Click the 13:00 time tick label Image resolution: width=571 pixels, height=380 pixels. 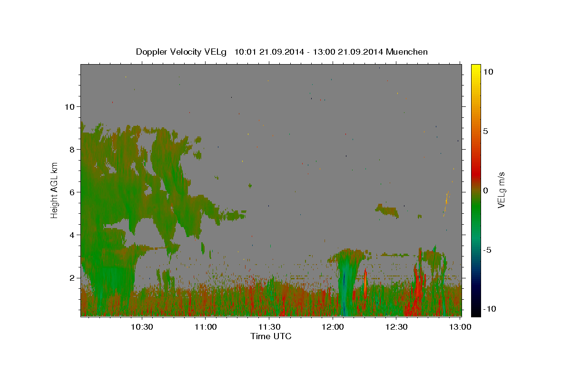[460, 327]
